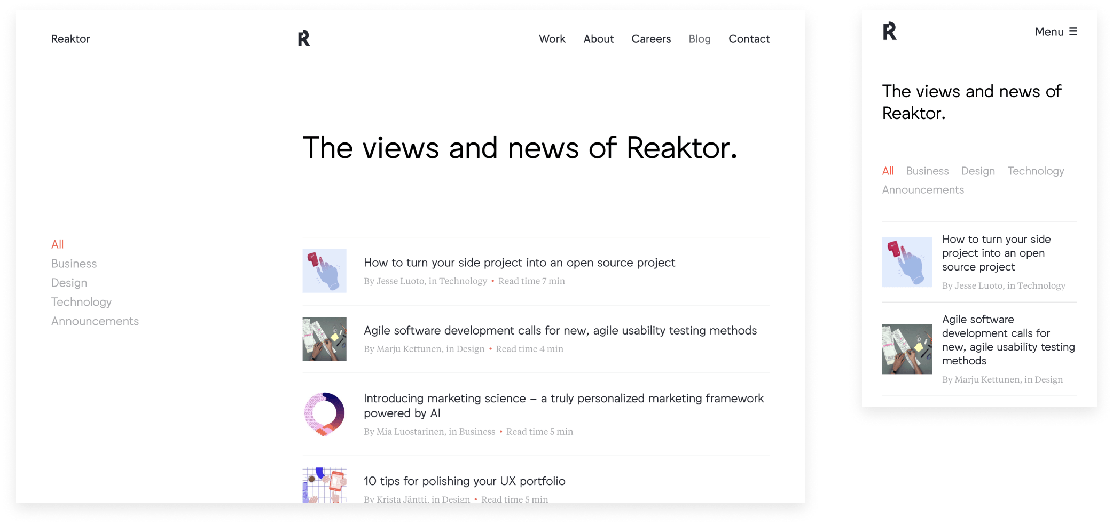This screenshot has width=1113, height=525.
Task: Open the hamburger Menu in mobile view
Action: click(x=1056, y=31)
